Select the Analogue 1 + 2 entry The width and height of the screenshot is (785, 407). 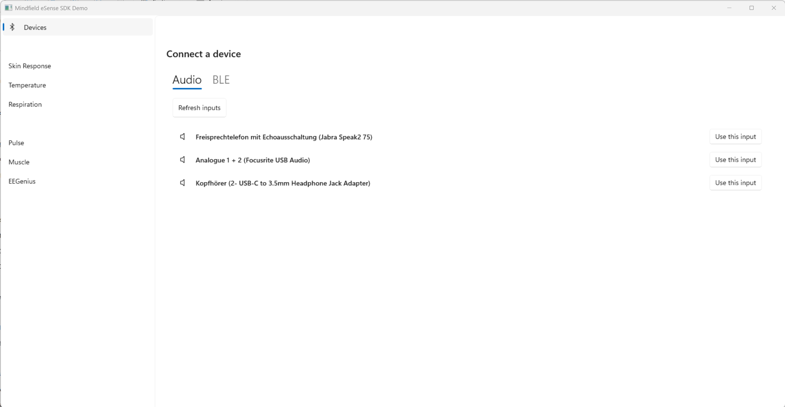pyautogui.click(x=253, y=160)
